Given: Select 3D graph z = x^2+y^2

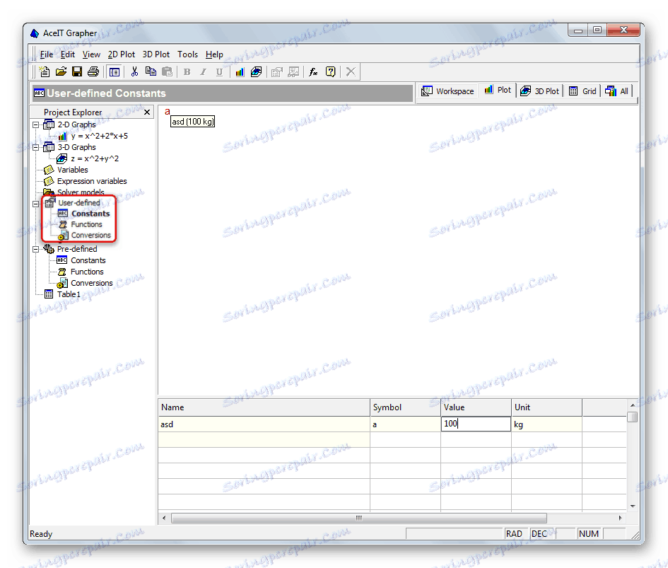Looking at the screenshot, I should 95,158.
